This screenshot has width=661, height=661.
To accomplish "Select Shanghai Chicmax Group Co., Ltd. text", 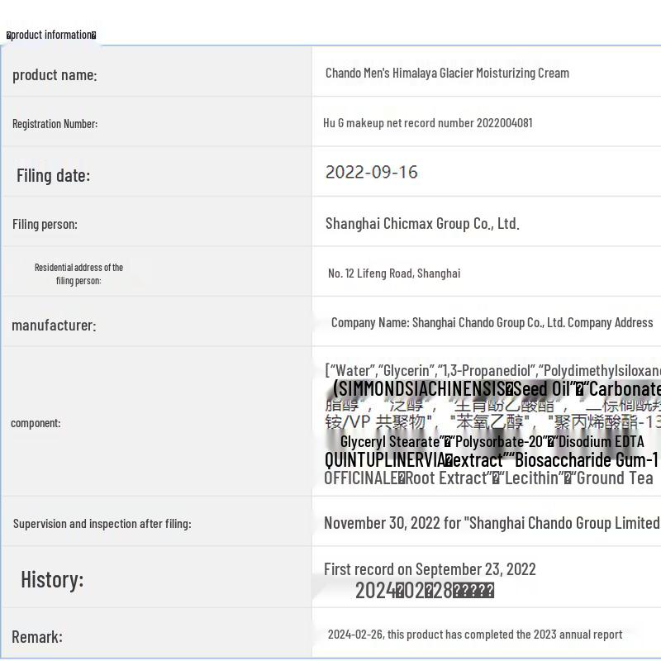I will coord(421,223).
